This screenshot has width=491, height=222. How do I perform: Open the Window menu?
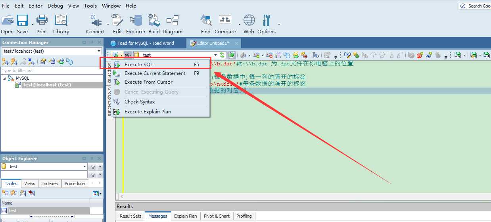pos(111,6)
